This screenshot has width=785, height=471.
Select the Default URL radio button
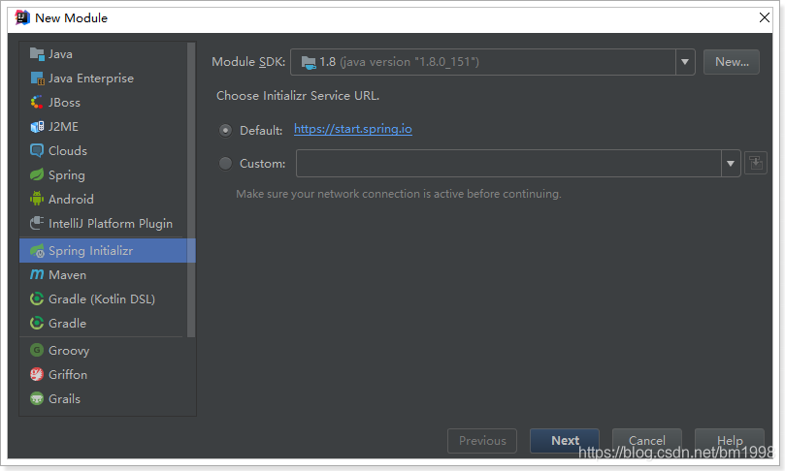click(x=225, y=131)
